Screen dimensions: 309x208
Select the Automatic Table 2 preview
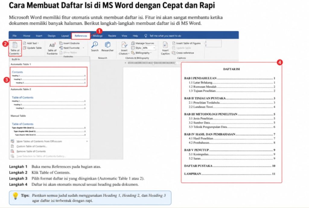point(49,103)
